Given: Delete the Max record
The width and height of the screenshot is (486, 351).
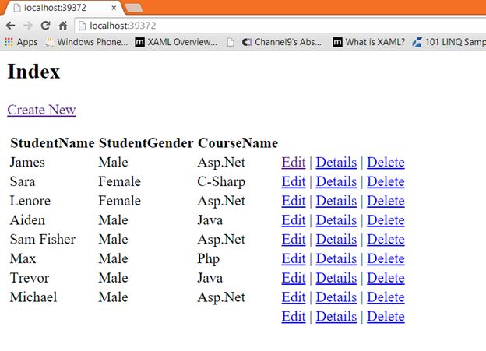Looking at the screenshot, I should click(x=386, y=258).
